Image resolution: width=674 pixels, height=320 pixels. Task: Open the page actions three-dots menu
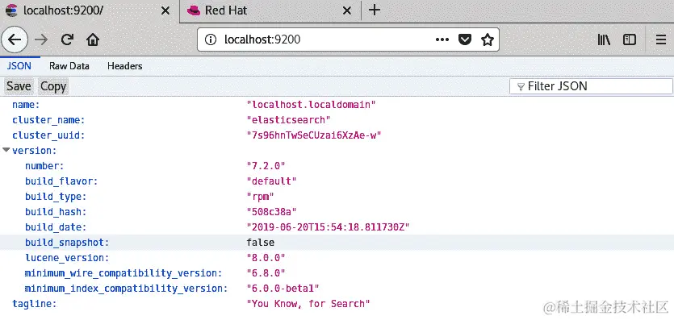tap(442, 39)
